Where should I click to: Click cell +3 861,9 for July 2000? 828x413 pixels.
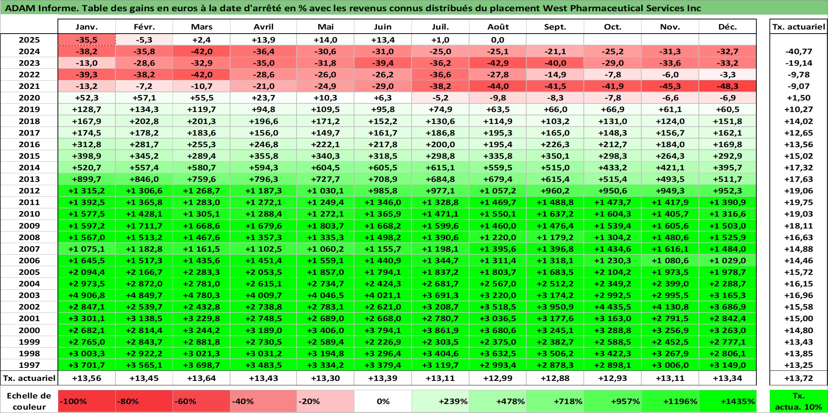click(x=440, y=330)
